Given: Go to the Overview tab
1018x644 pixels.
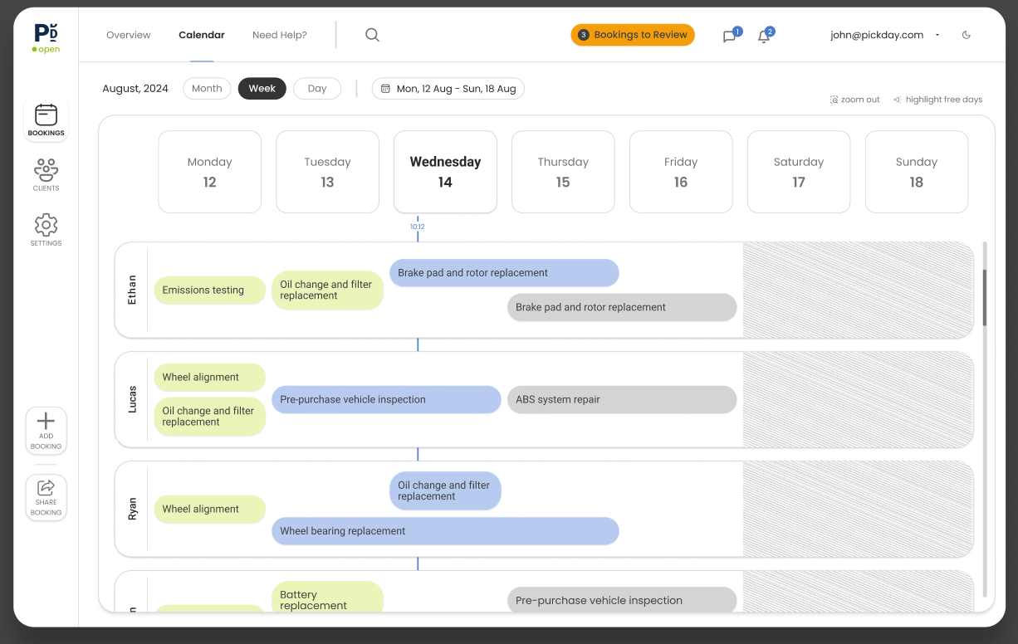Looking at the screenshot, I should coord(129,35).
